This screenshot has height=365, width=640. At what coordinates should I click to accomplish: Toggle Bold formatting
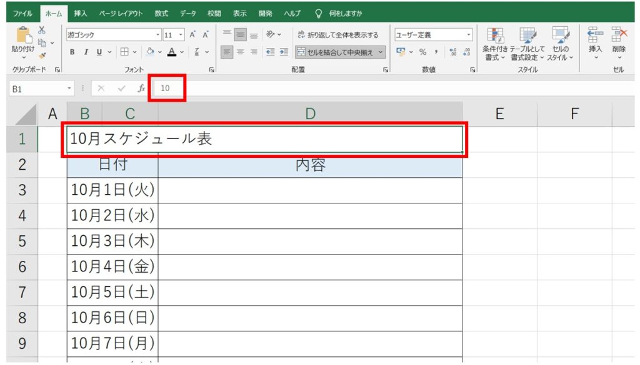tap(72, 52)
